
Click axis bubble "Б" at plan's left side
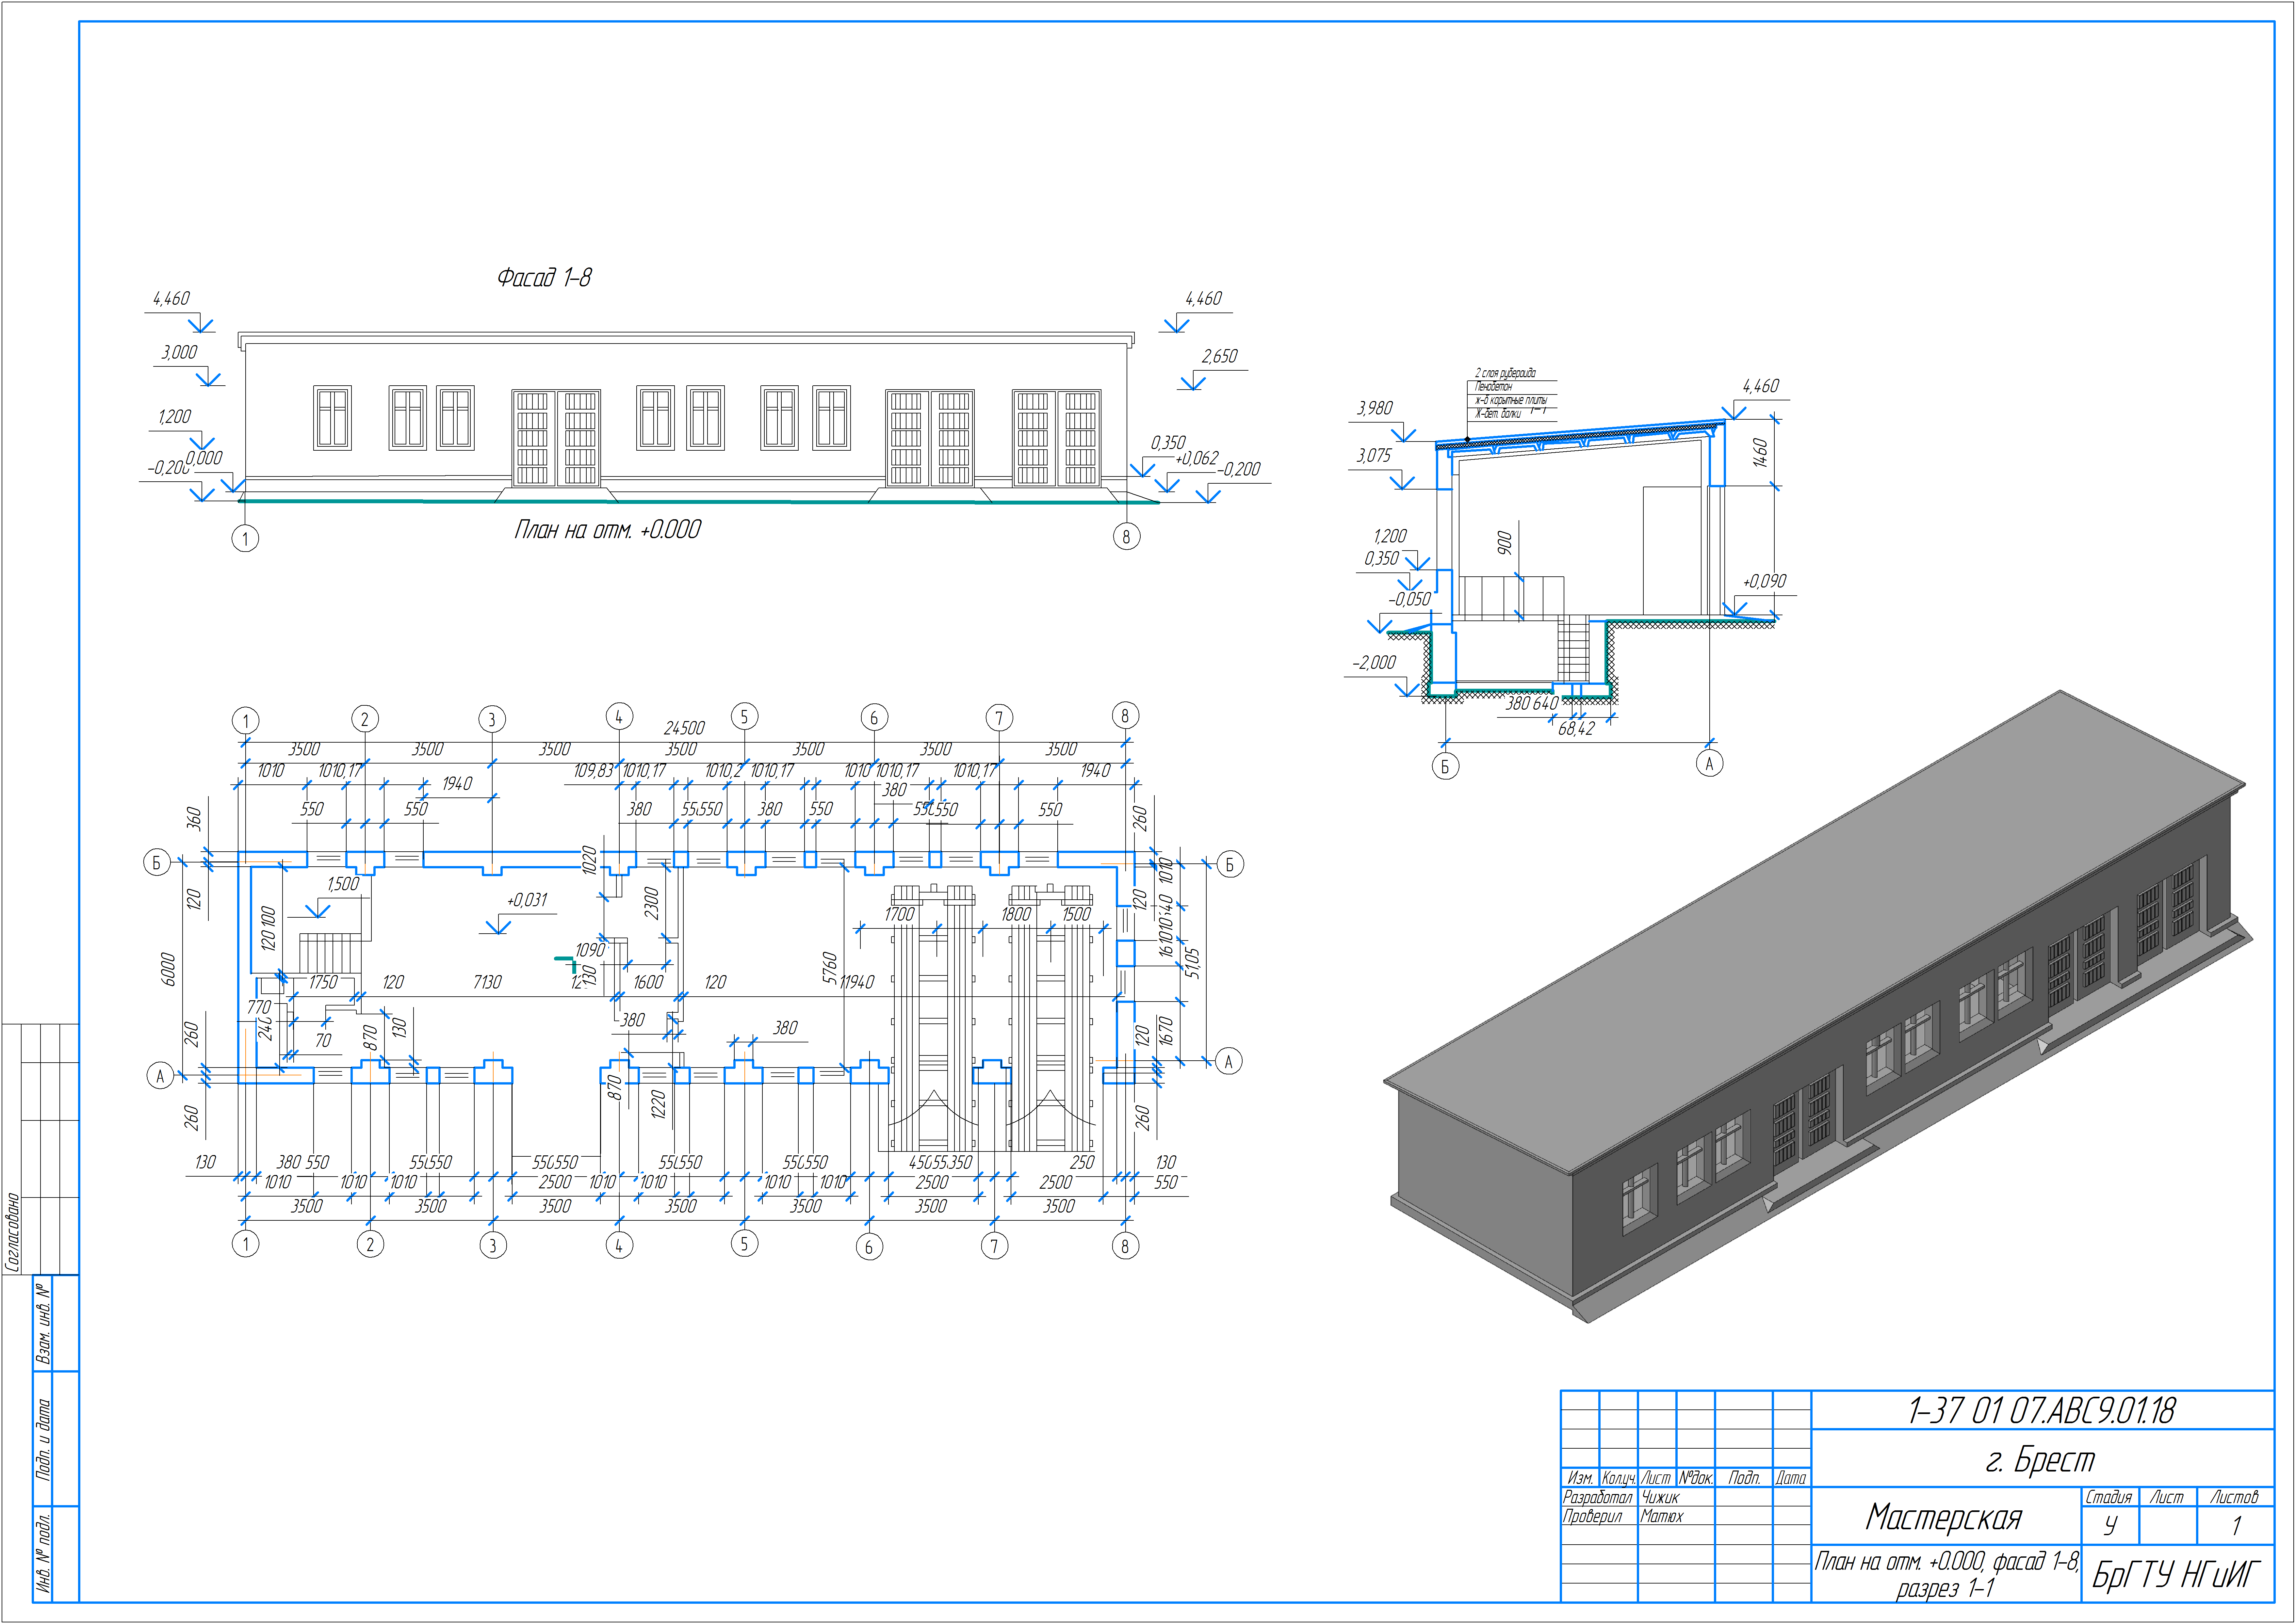point(157,862)
